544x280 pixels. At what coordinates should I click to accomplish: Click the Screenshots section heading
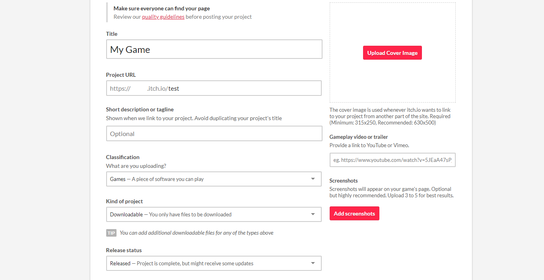[344, 181]
